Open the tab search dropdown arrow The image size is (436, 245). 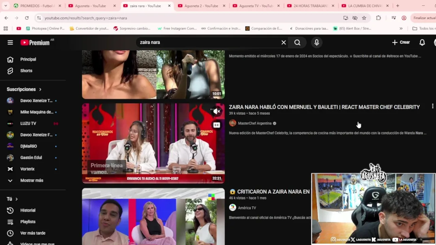[x=5, y=6]
